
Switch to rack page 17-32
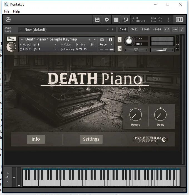[134, 30]
